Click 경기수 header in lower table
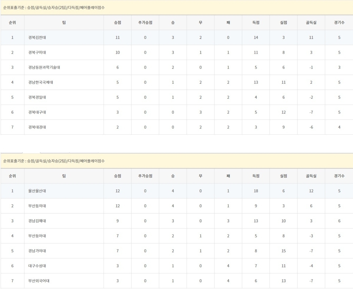This screenshot has width=353, height=291. (339, 176)
